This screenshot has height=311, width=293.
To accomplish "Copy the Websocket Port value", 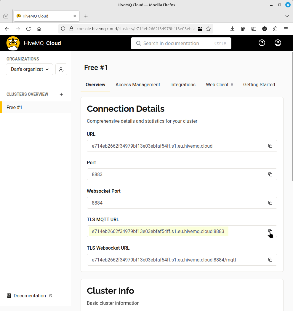I will (x=270, y=203).
